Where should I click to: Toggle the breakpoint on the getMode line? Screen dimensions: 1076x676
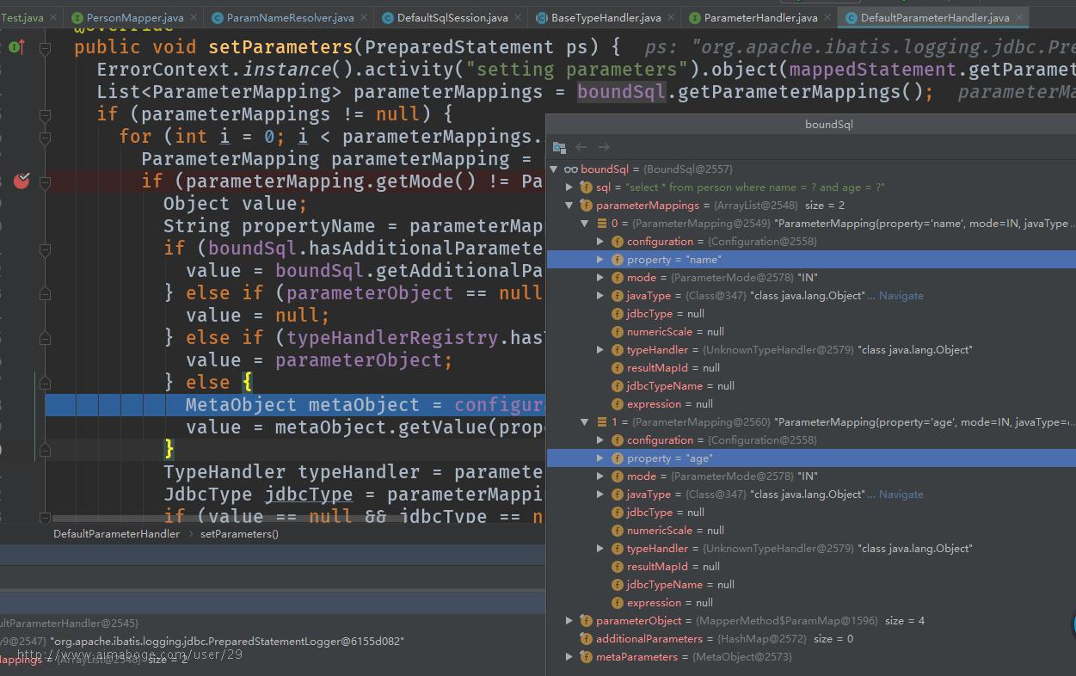(22, 181)
